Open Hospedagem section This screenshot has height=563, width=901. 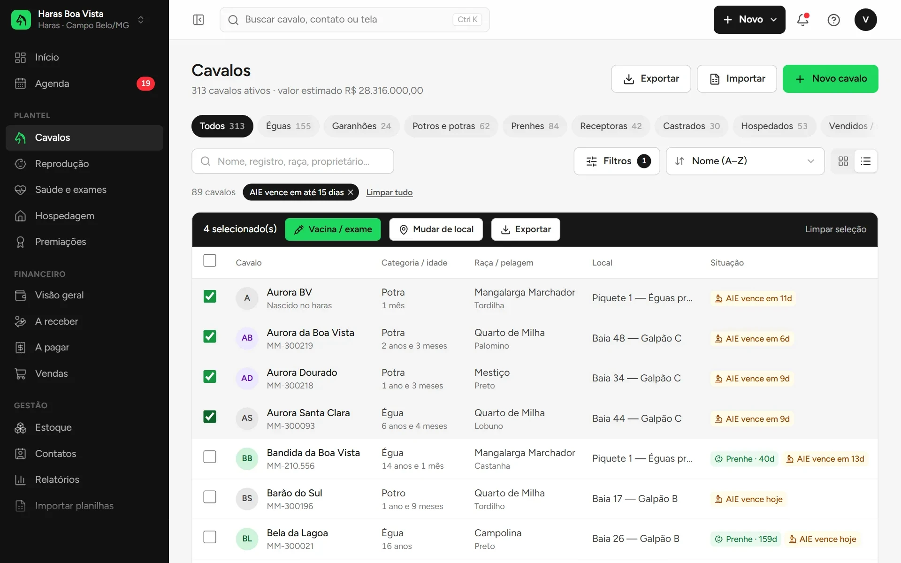coord(84,216)
